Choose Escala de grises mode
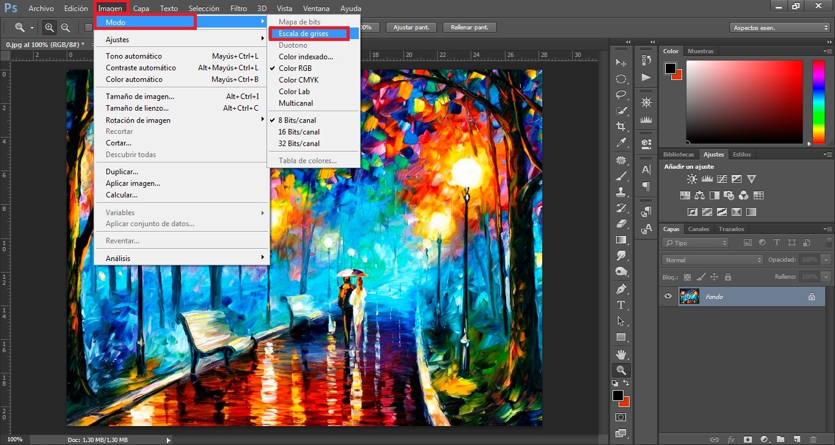The image size is (835, 445). click(x=314, y=34)
